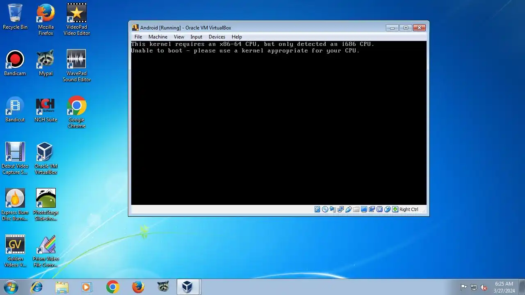The image size is (525, 295).
Task: Select the Google Chrome desktop shortcut
Action: point(77,112)
